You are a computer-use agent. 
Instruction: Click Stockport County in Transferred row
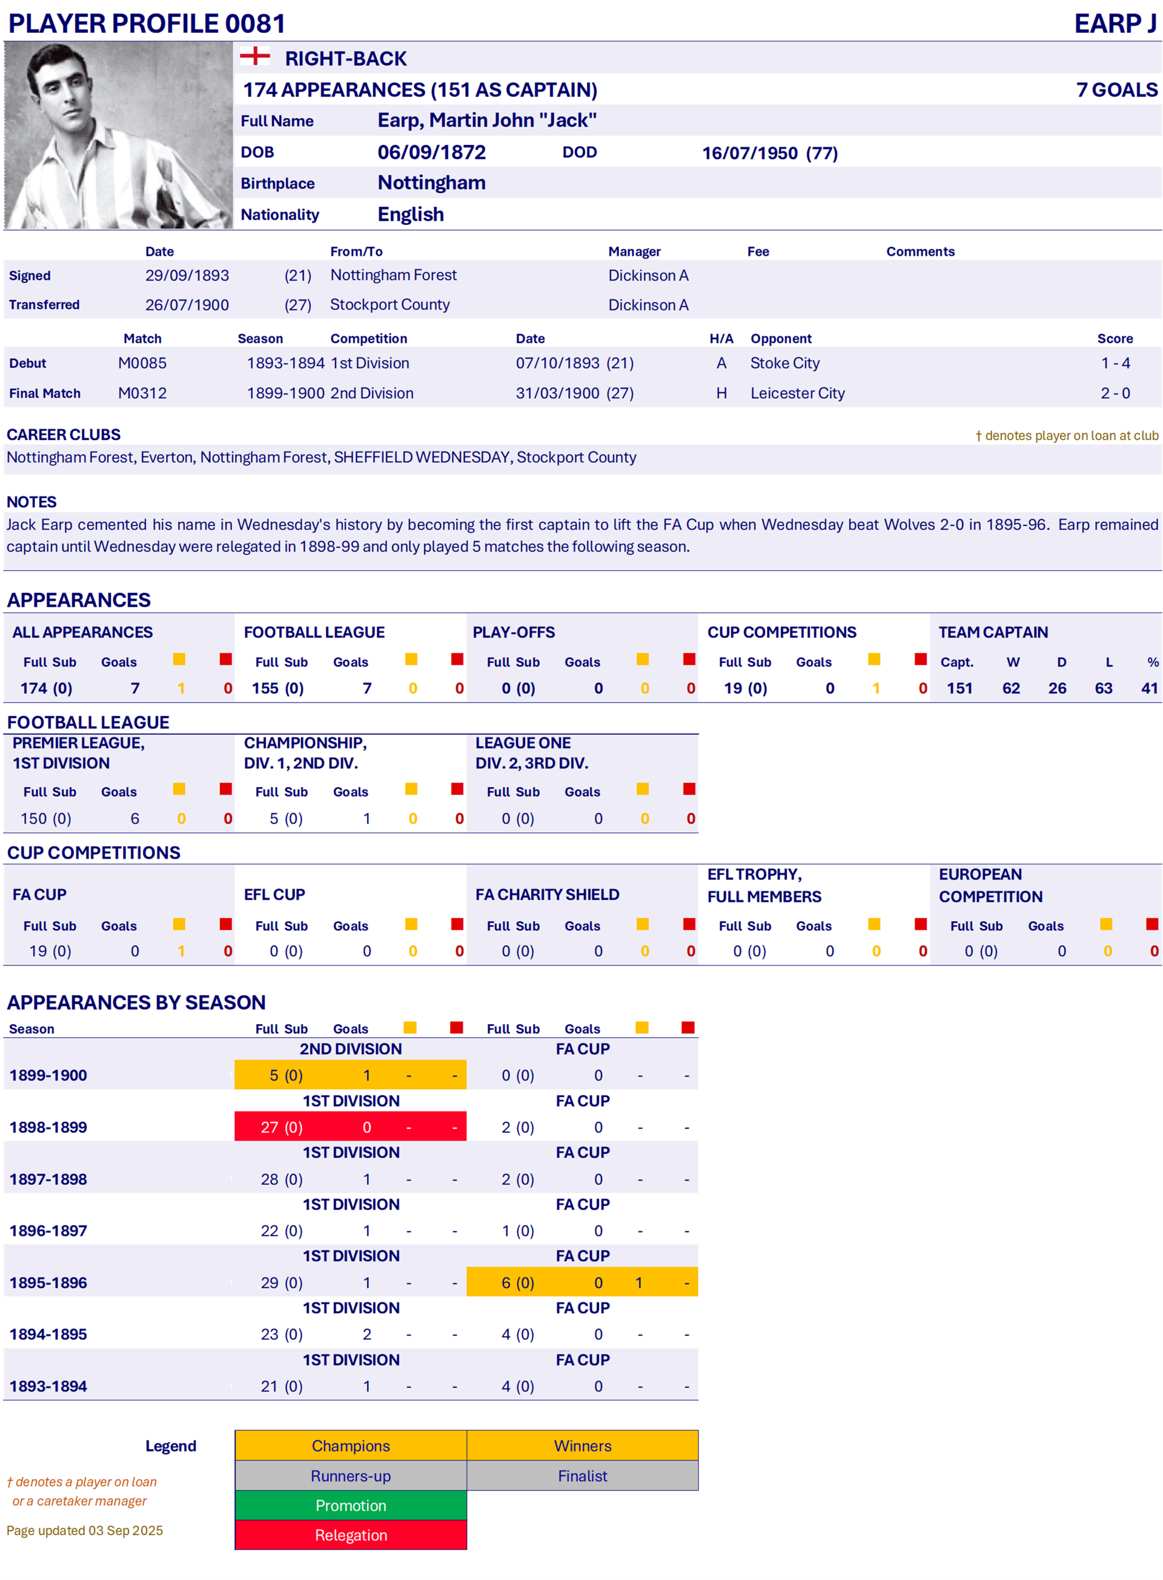pyautogui.click(x=389, y=304)
